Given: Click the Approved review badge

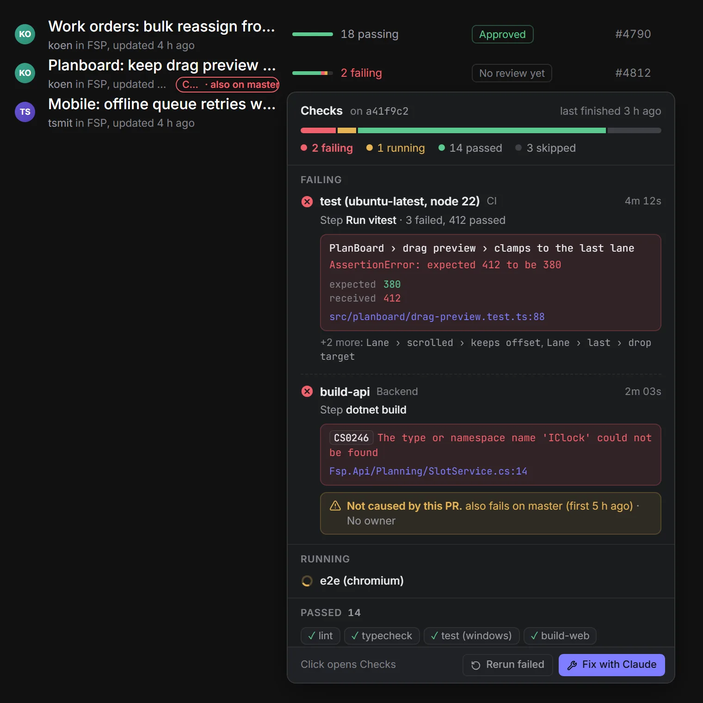Looking at the screenshot, I should [x=502, y=34].
